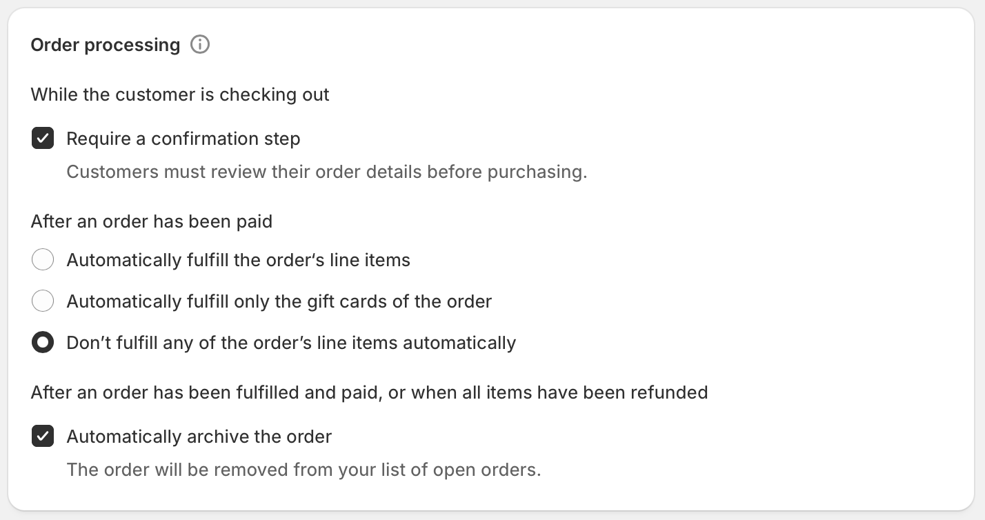Click the "While the customer is checking out" subheading
Viewport: 985px width, 520px height.
[x=180, y=94]
